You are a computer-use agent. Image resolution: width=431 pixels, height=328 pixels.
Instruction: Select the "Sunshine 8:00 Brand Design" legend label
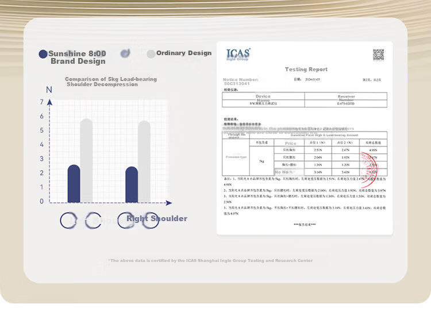(x=77, y=57)
